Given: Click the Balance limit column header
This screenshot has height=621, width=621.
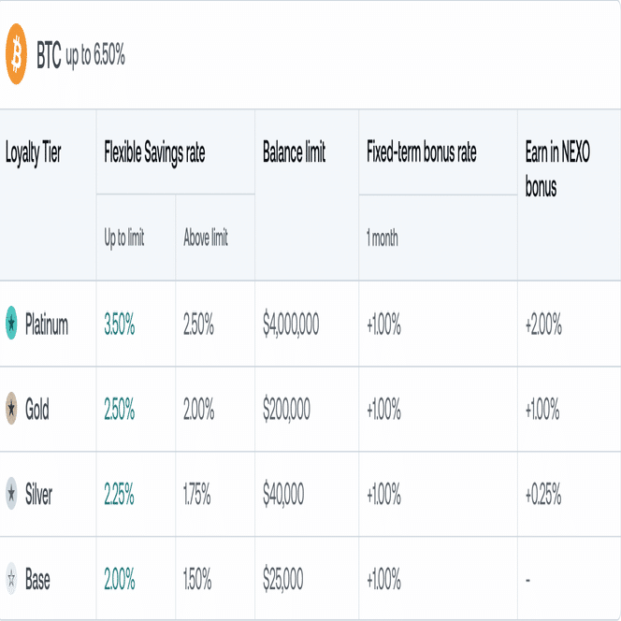Looking at the screenshot, I should pyautogui.click(x=294, y=153).
